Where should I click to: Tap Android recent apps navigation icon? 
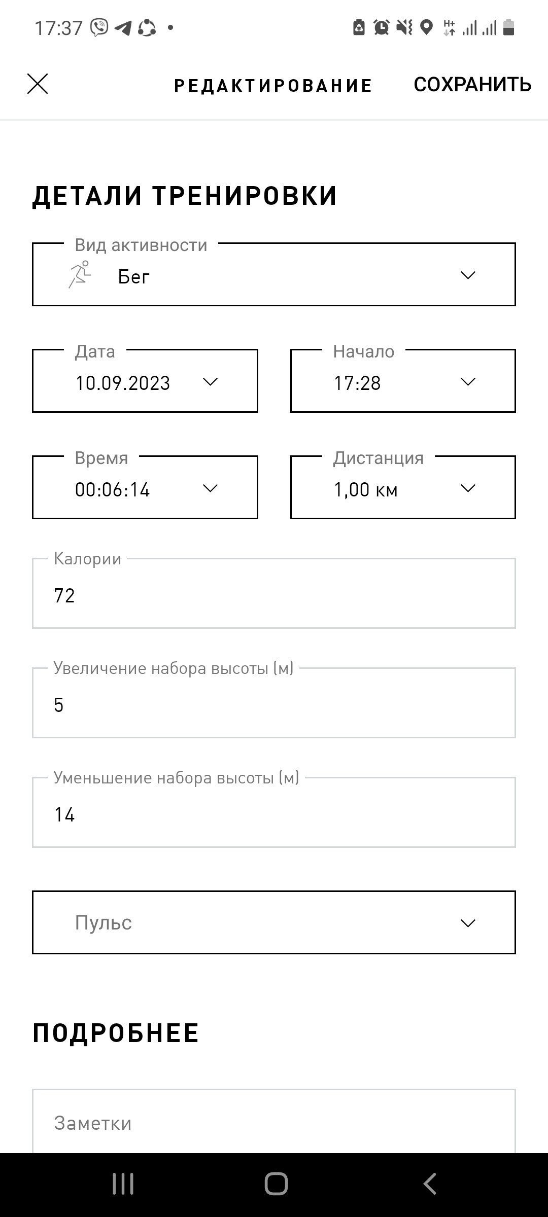pyautogui.click(x=123, y=1185)
